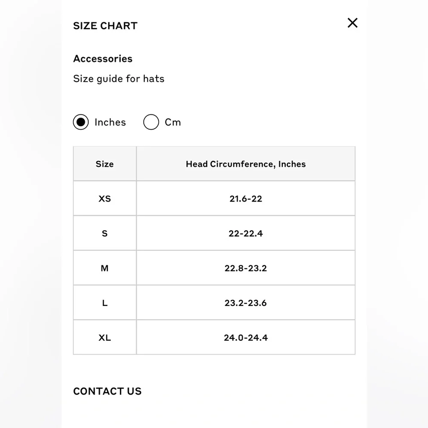Select the S size cell
The height and width of the screenshot is (428, 428).
click(105, 233)
